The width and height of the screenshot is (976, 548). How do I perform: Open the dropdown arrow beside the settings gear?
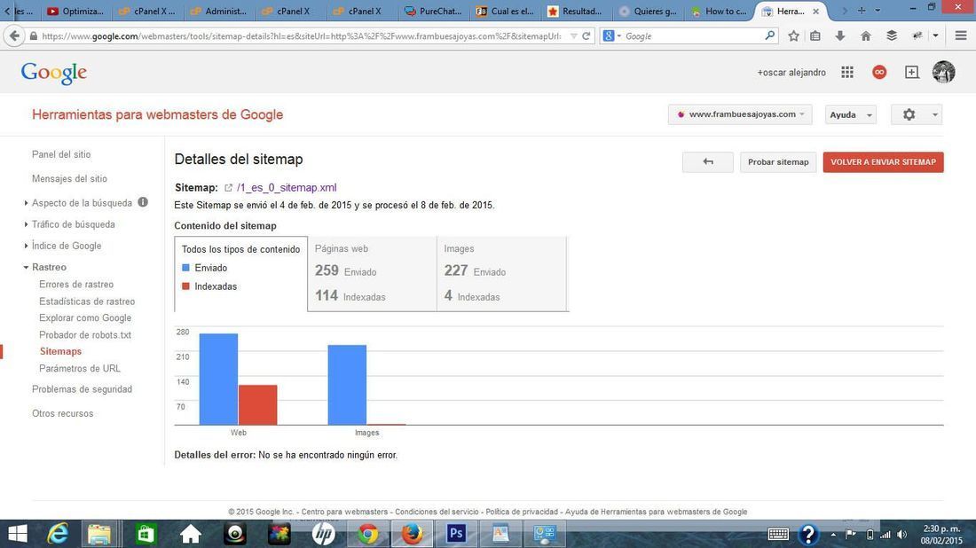(x=934, y=115)
